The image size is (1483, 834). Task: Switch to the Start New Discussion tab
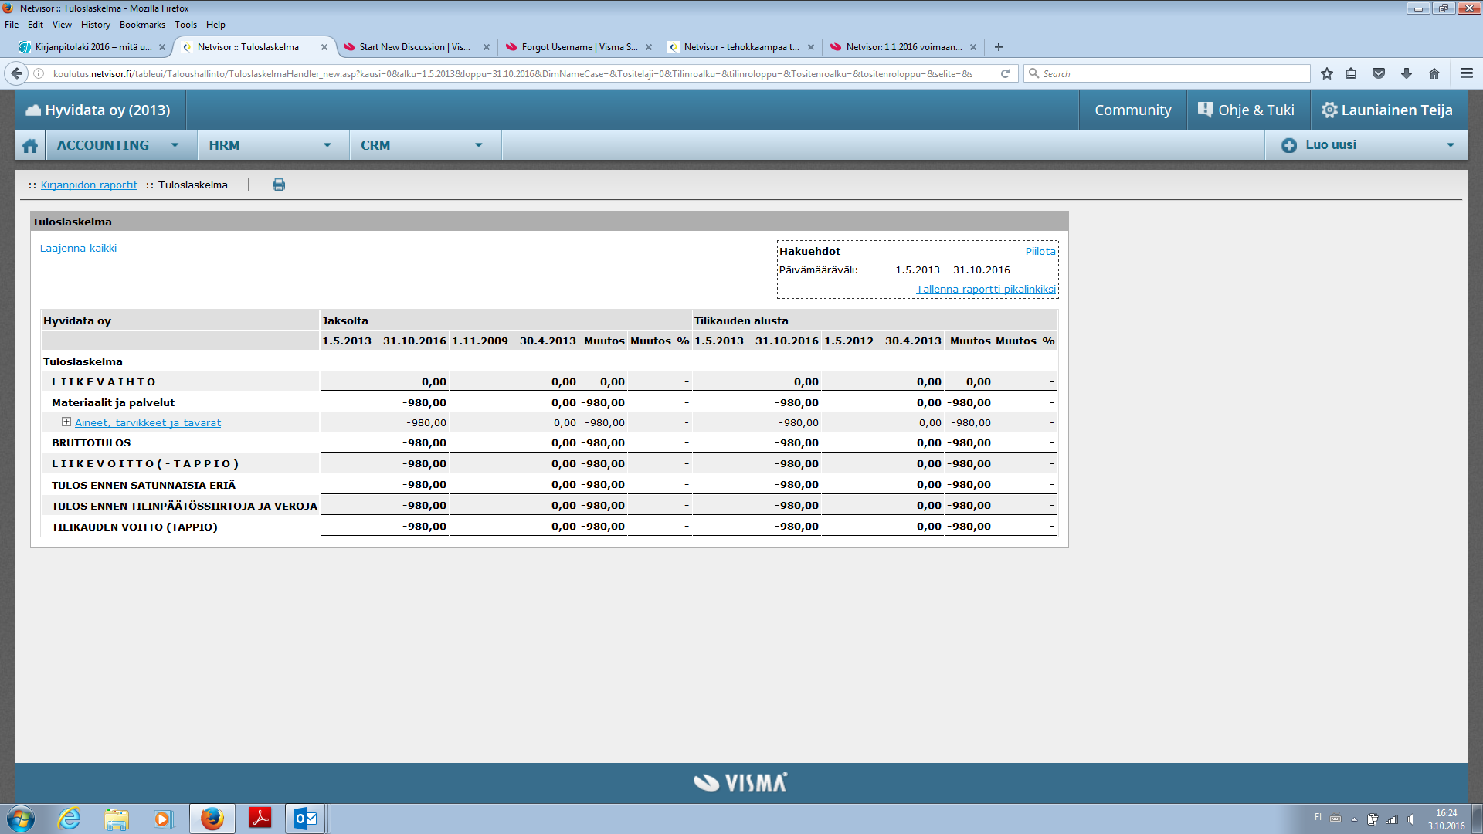tap(414, 47)
